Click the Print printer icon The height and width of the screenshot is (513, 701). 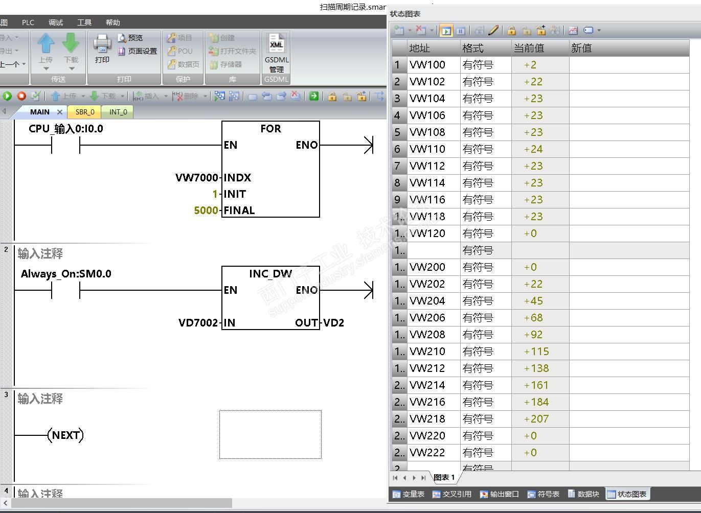click(102, 43)
